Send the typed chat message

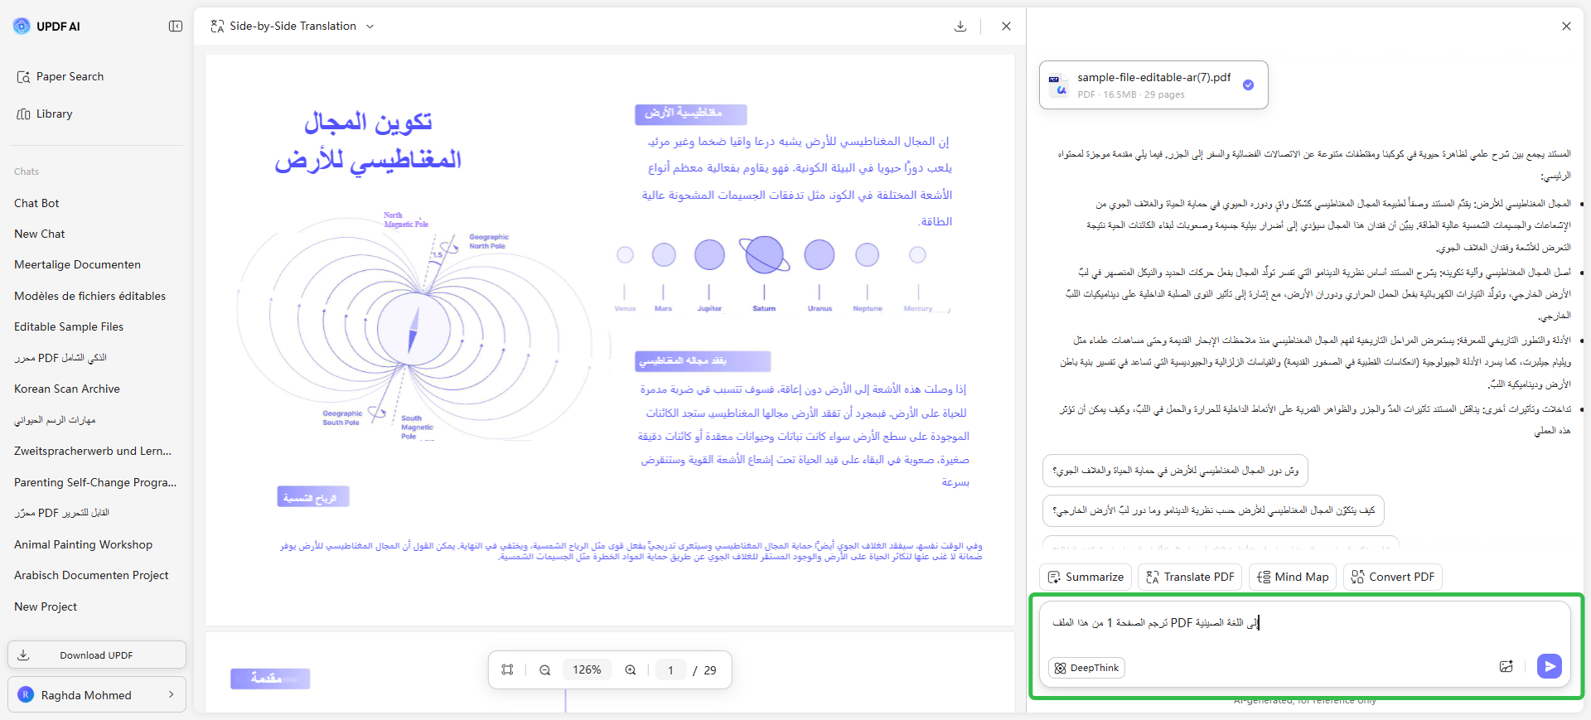click(1549, 666)
